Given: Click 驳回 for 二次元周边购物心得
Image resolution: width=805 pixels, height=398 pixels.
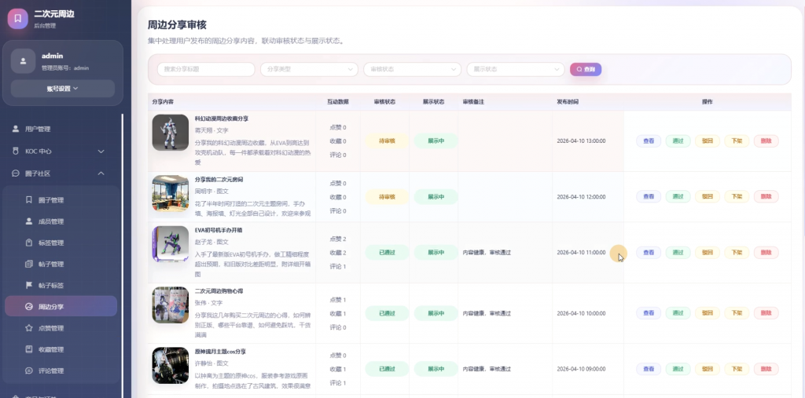Looking at the screenshot, I should pos(707,313).
